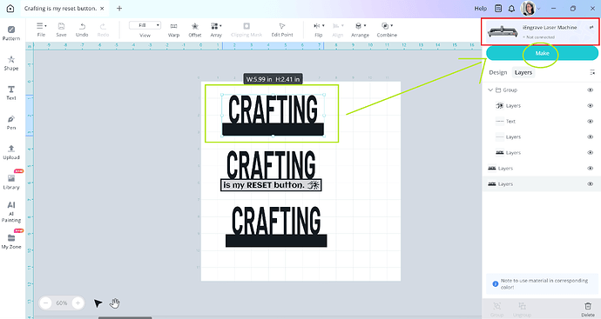The width and height of the screenshot is (601, 319).
Task: Activate Edit Point tool
Action: (282, 30)
